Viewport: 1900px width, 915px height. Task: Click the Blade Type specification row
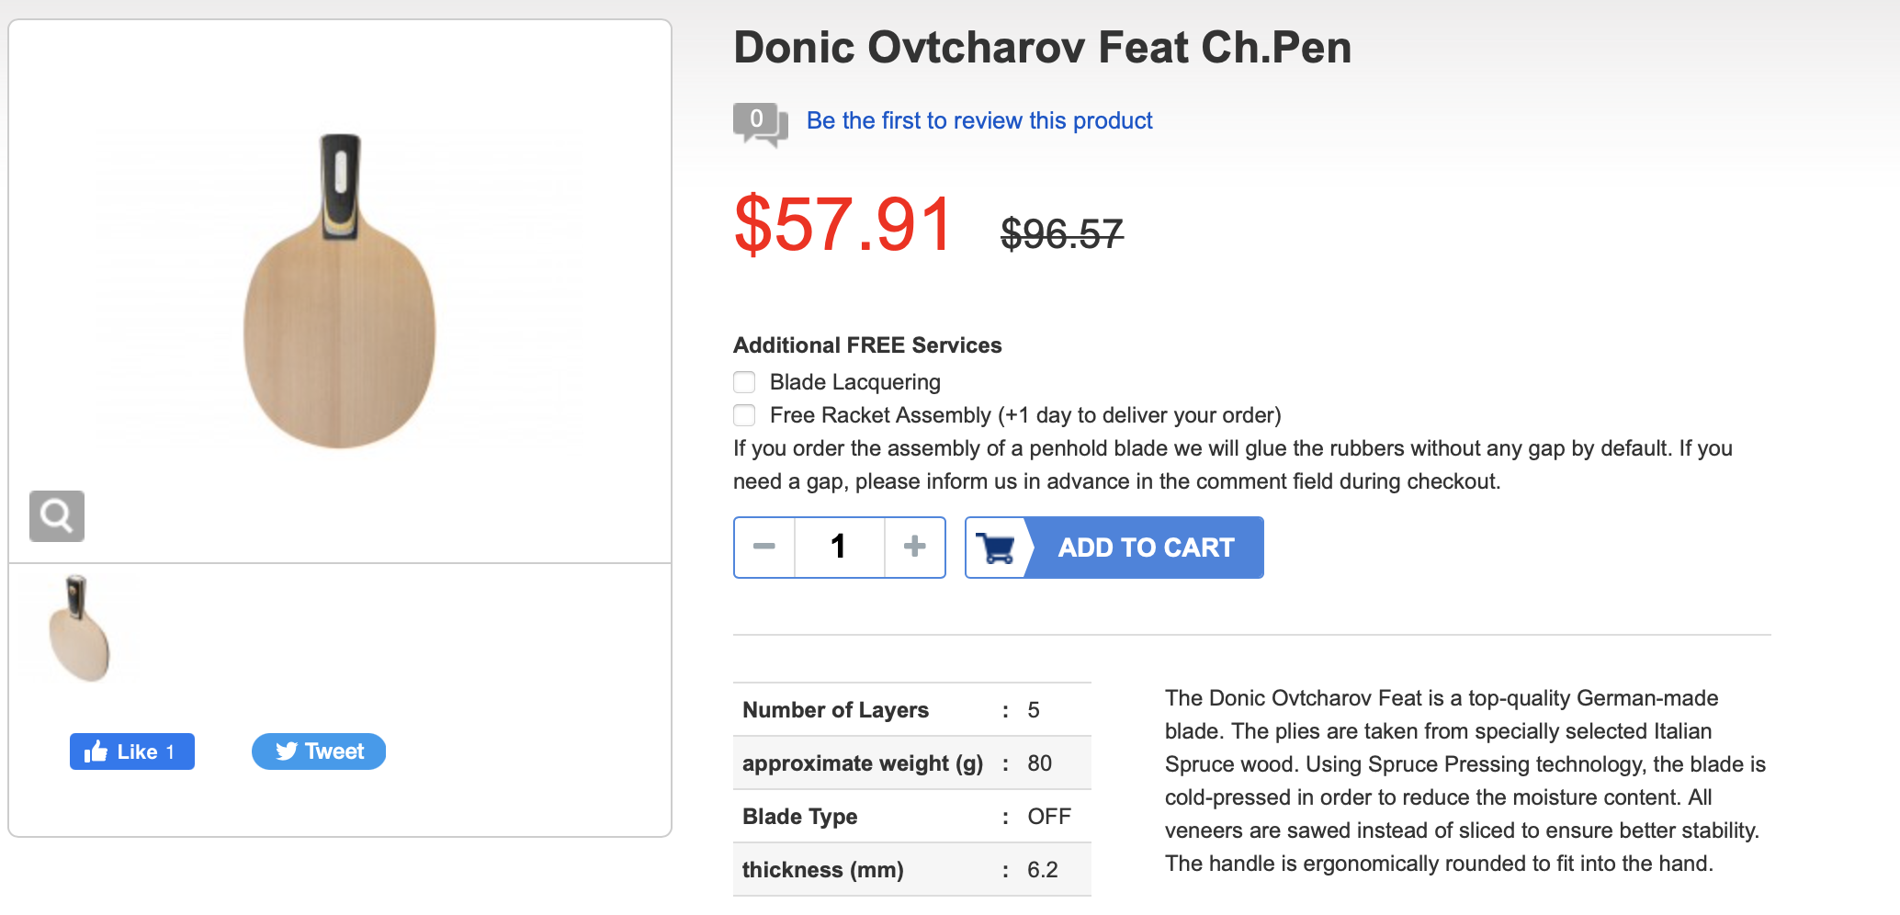912,816
